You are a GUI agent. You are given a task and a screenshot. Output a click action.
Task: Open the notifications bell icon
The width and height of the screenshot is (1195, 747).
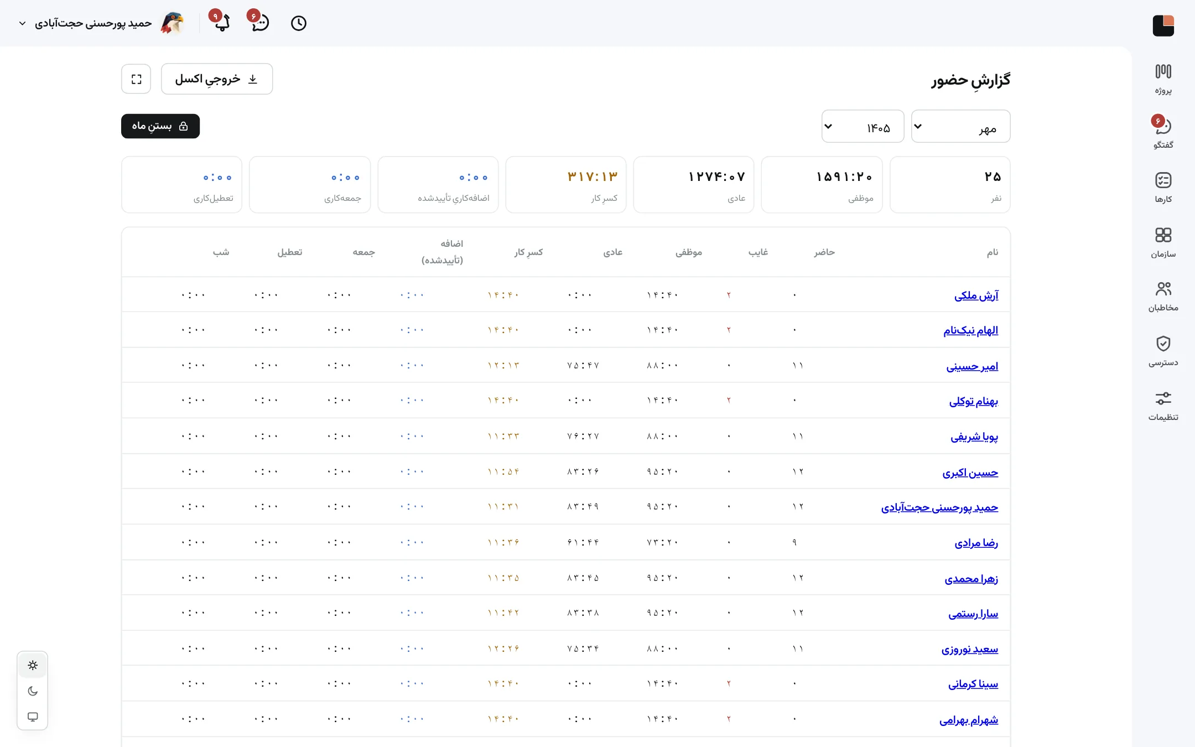[x=221, y=23]
